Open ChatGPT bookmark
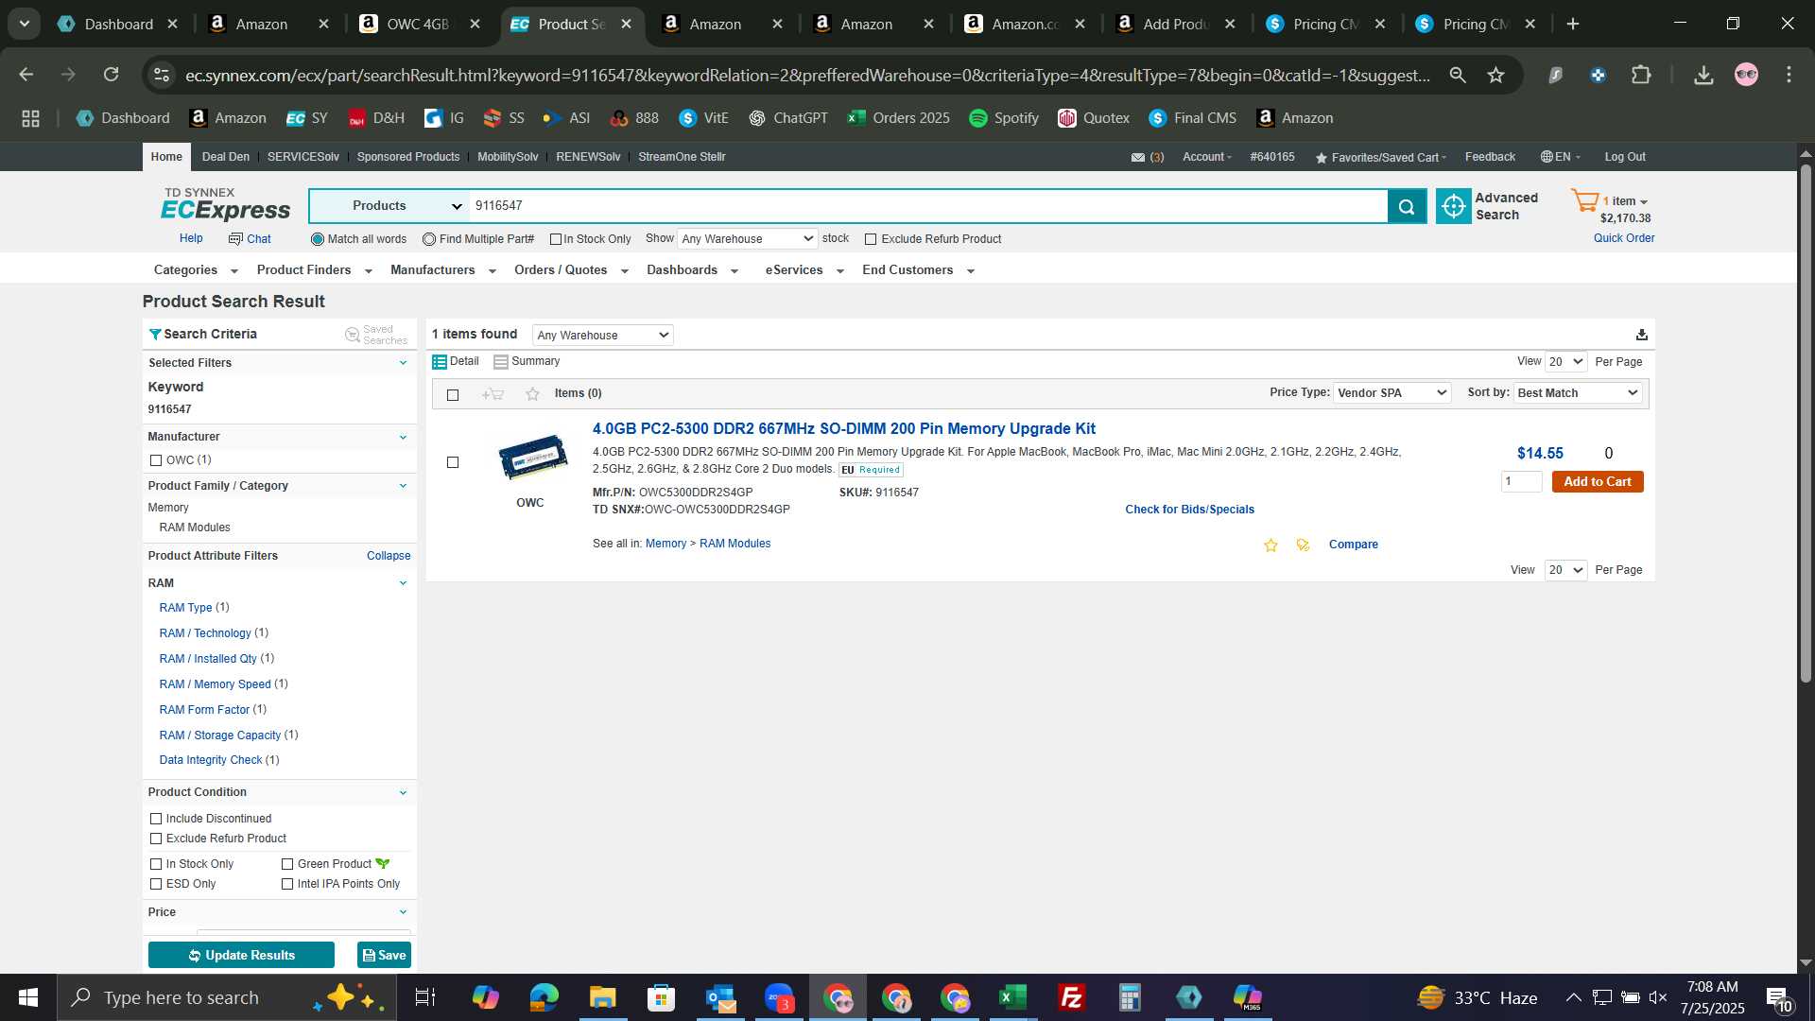Image resolution: width=1815 pixels, height=1021 pixels. 787,118
